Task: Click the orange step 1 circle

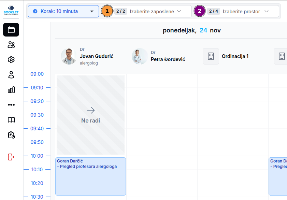Action: [107, 11]
